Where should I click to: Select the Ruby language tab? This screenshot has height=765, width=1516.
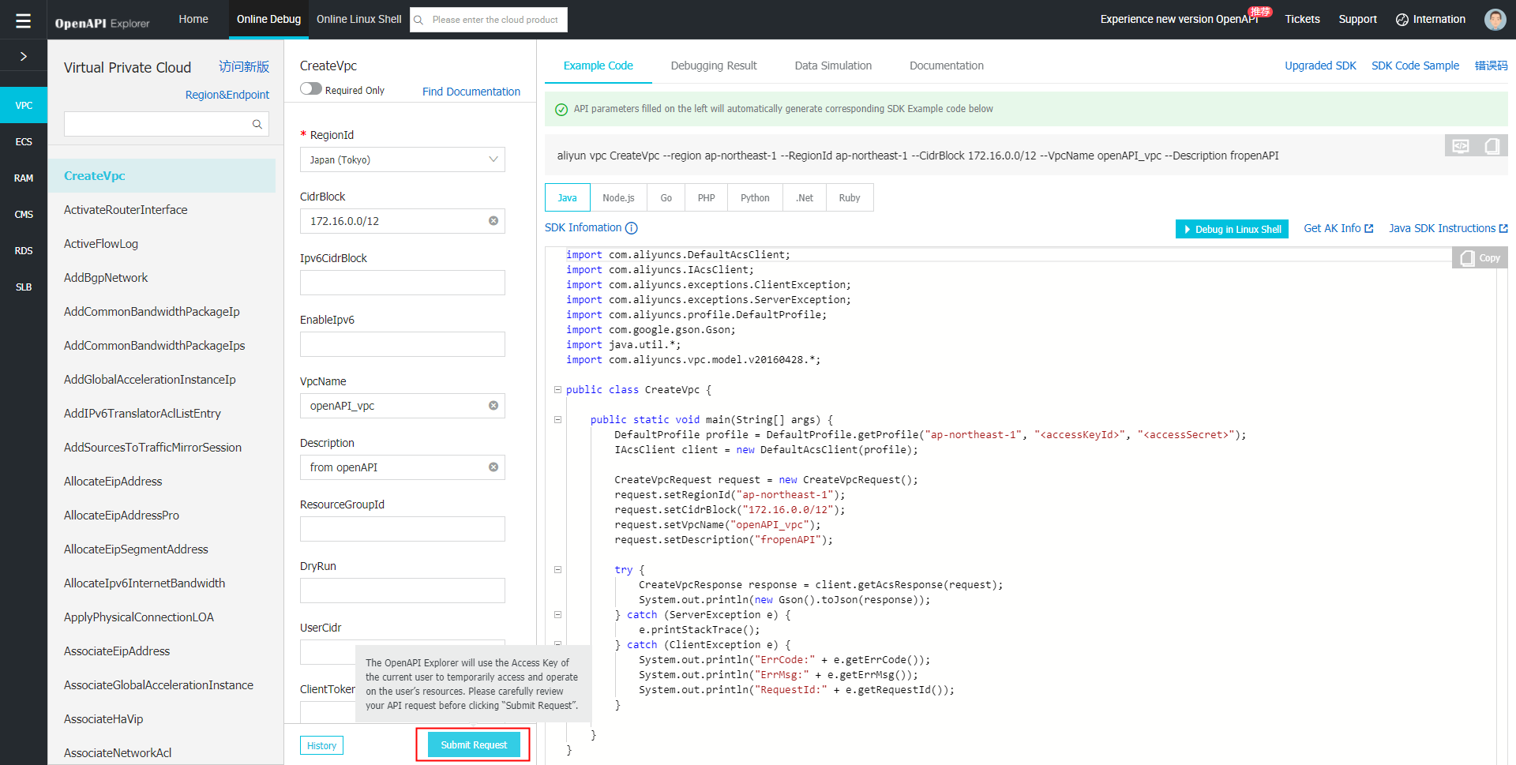point(850,198)
